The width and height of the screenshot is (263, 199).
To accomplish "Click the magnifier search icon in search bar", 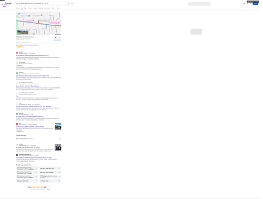I will [x=72, y=4].
